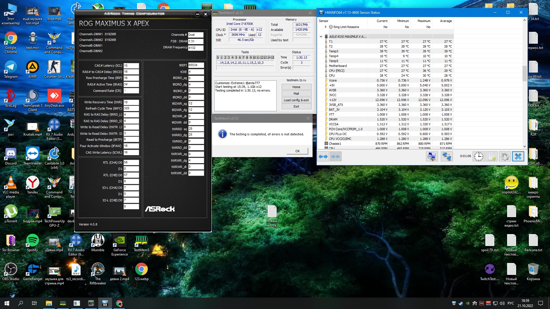Reset the HWiNFO clock timer icon
Image resolution: width=550 pixels, height=309 pixels.
(x=478, y=157)
